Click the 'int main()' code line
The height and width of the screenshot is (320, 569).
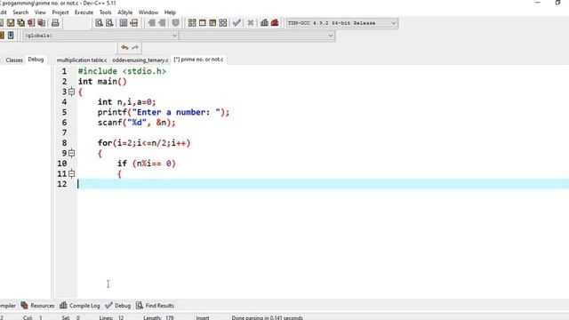pyautogui.click(x=102, y=82)
